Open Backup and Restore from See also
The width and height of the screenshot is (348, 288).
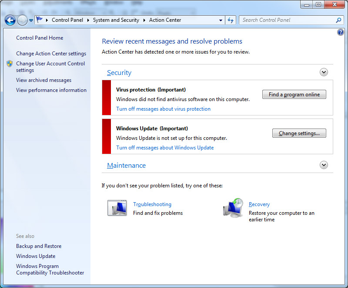(39, 246)
